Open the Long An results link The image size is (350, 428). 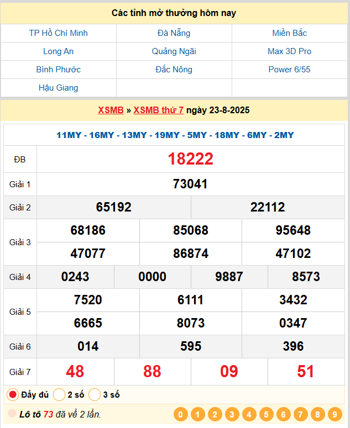pyautogui.click(x=58, y=51)
